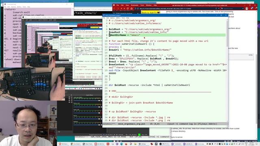Open Firefox home page icon
260x146 pixels.
pos(132,9)
